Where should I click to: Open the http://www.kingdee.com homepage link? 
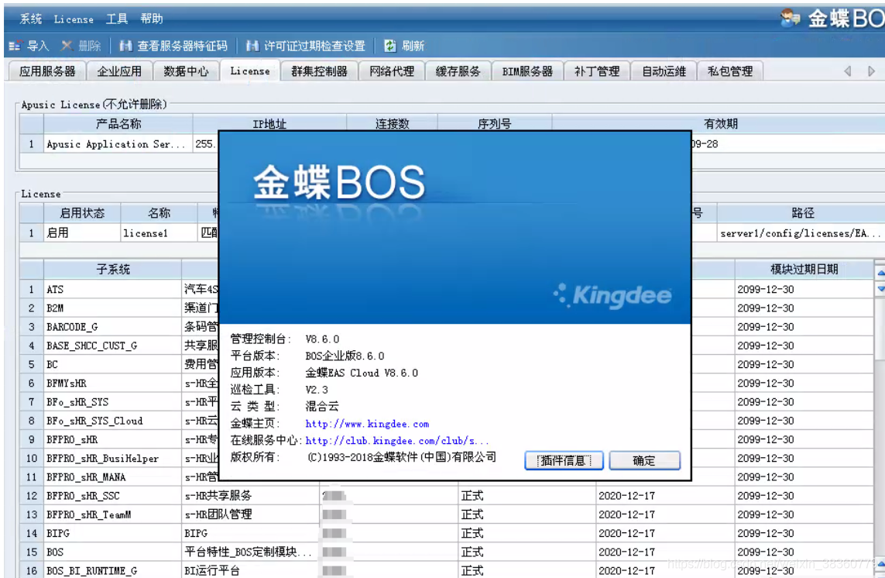click(x=367, y=424)
